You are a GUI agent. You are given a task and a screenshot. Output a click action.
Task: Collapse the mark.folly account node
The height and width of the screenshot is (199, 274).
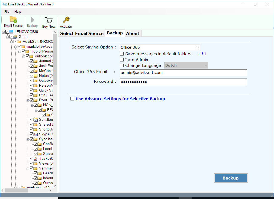point(15,47)
